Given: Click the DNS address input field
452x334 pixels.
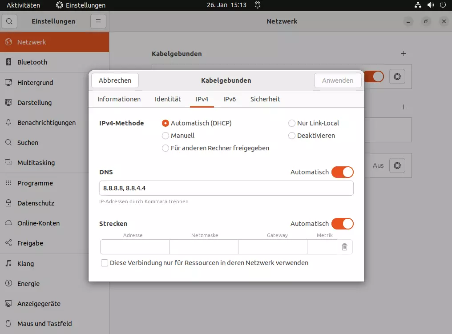Looking at the screenshot, I should tap(226, 188).
